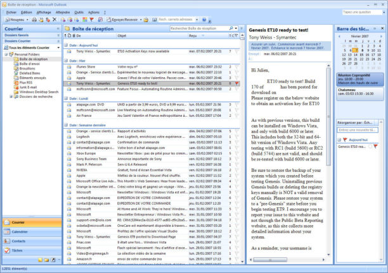Select the Windows Desktop Search folder

(39, 92)
